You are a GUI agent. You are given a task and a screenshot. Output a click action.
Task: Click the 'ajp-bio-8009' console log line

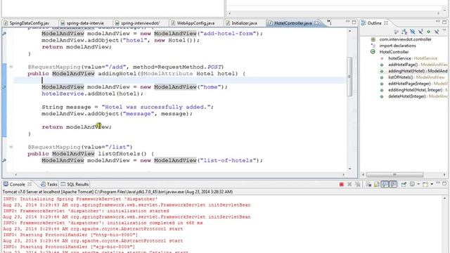point(69,247)
